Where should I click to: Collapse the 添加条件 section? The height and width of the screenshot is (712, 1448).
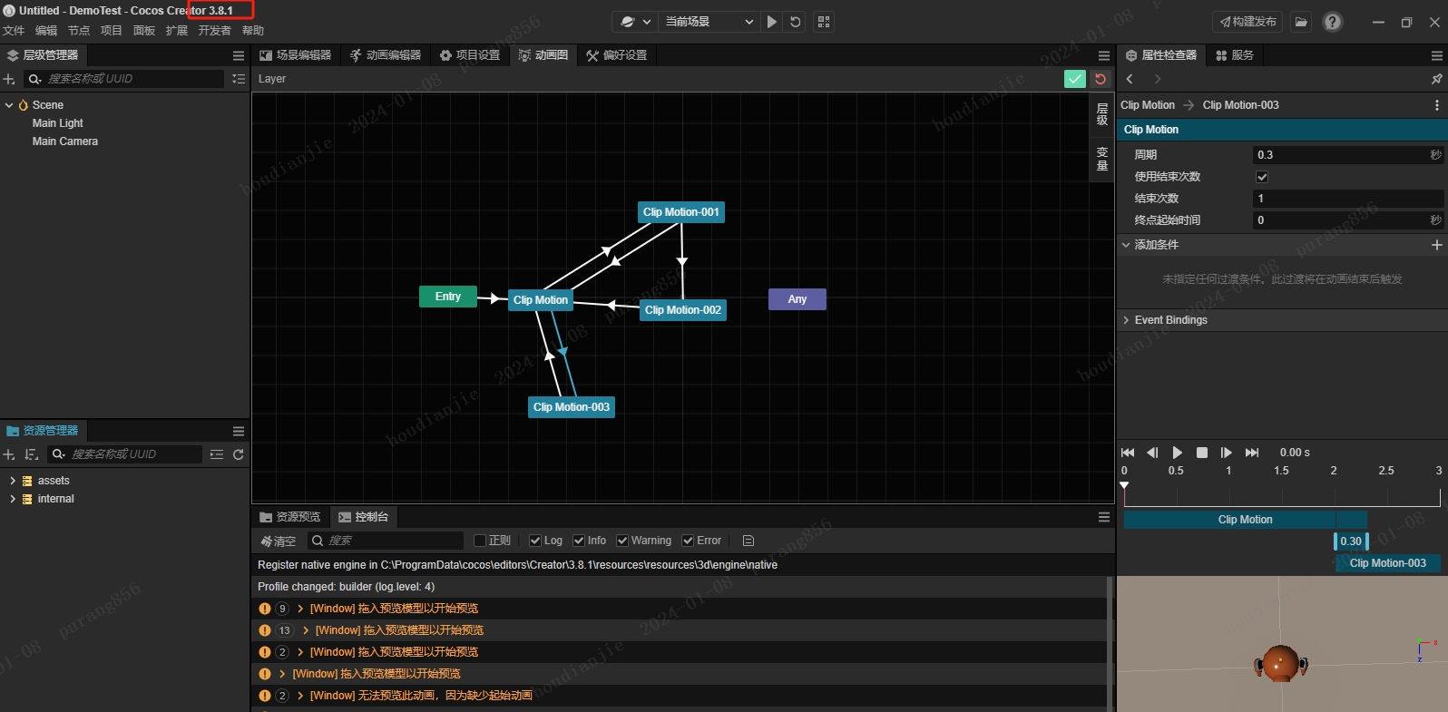point(1126,245)
